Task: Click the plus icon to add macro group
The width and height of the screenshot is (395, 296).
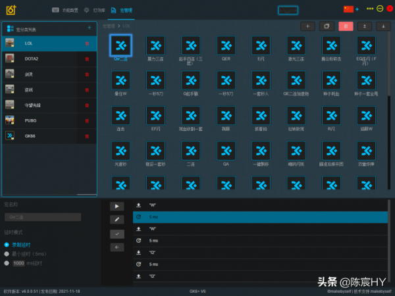Action: pos(90,28)
